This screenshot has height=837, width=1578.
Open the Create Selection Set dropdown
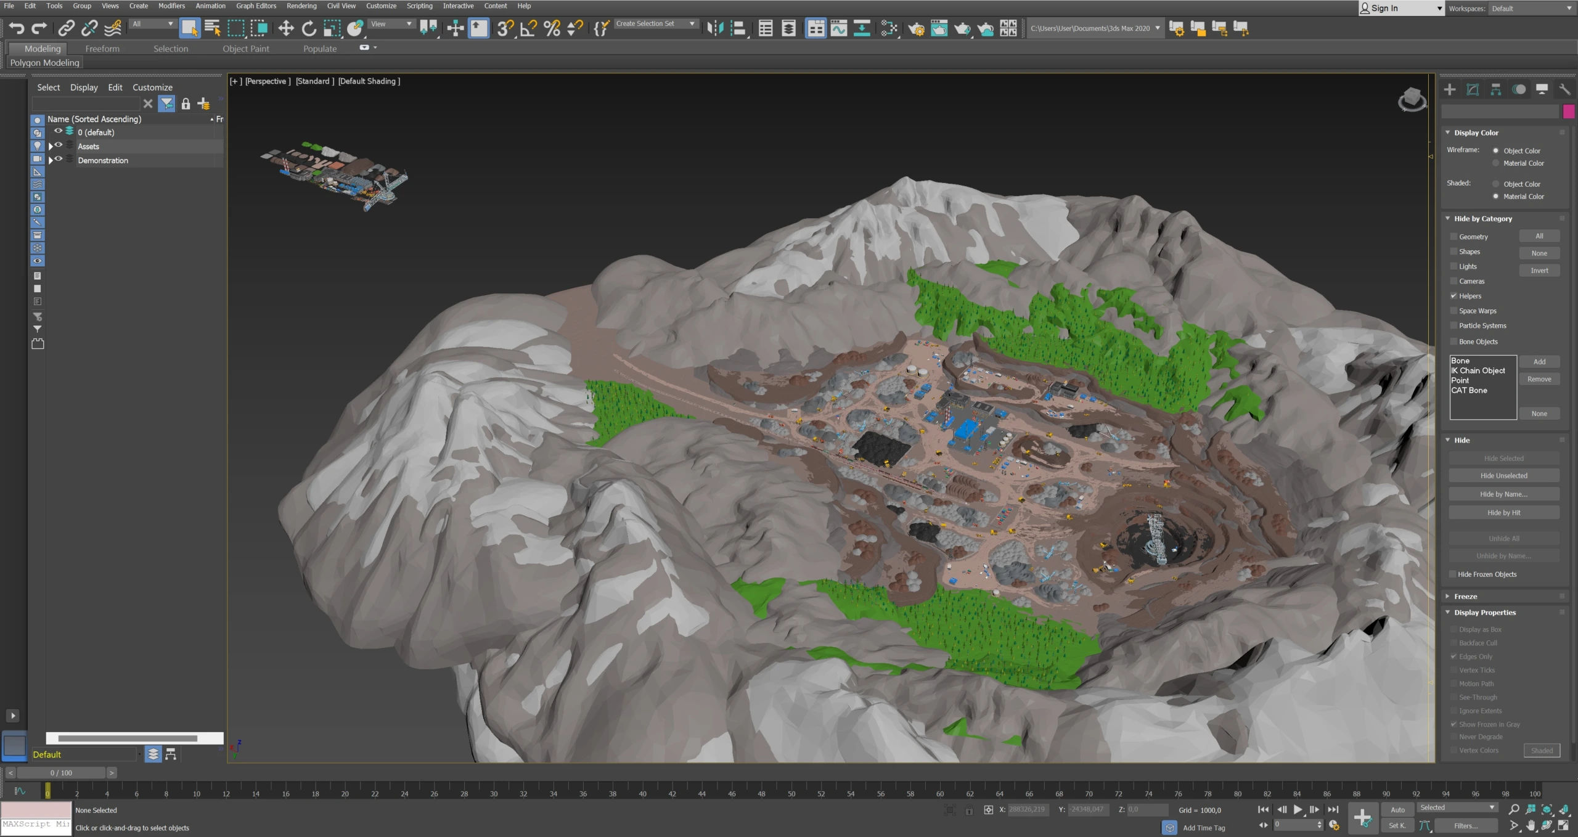[692, 24]
